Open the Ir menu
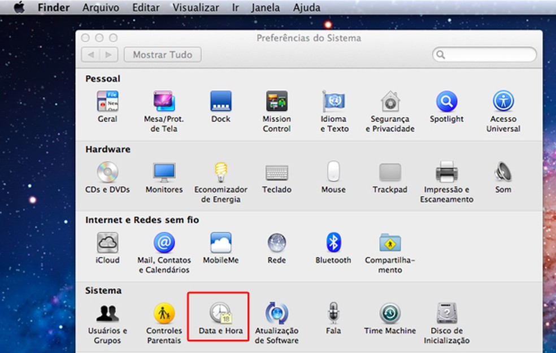This screenshot has height=353, width=556. coord(236,7)
